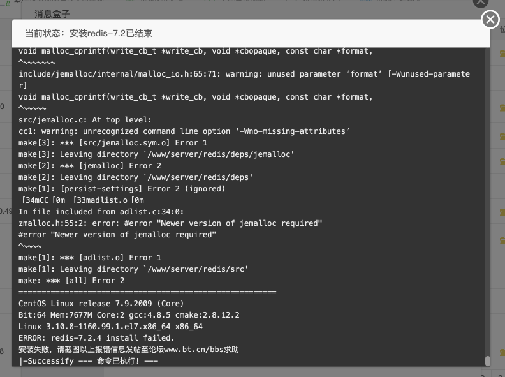Click the 'CentOS Linux release 7.9.2009' line
The width and height of the screenshot is (505, 377).
[101, 304]
